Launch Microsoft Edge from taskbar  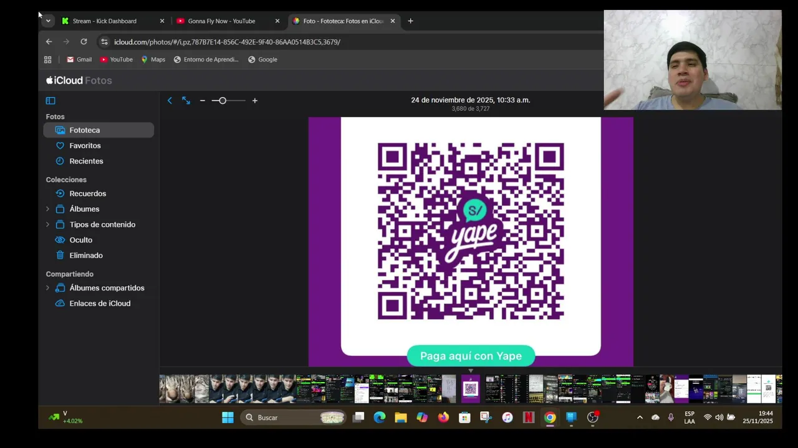[380, 418]
